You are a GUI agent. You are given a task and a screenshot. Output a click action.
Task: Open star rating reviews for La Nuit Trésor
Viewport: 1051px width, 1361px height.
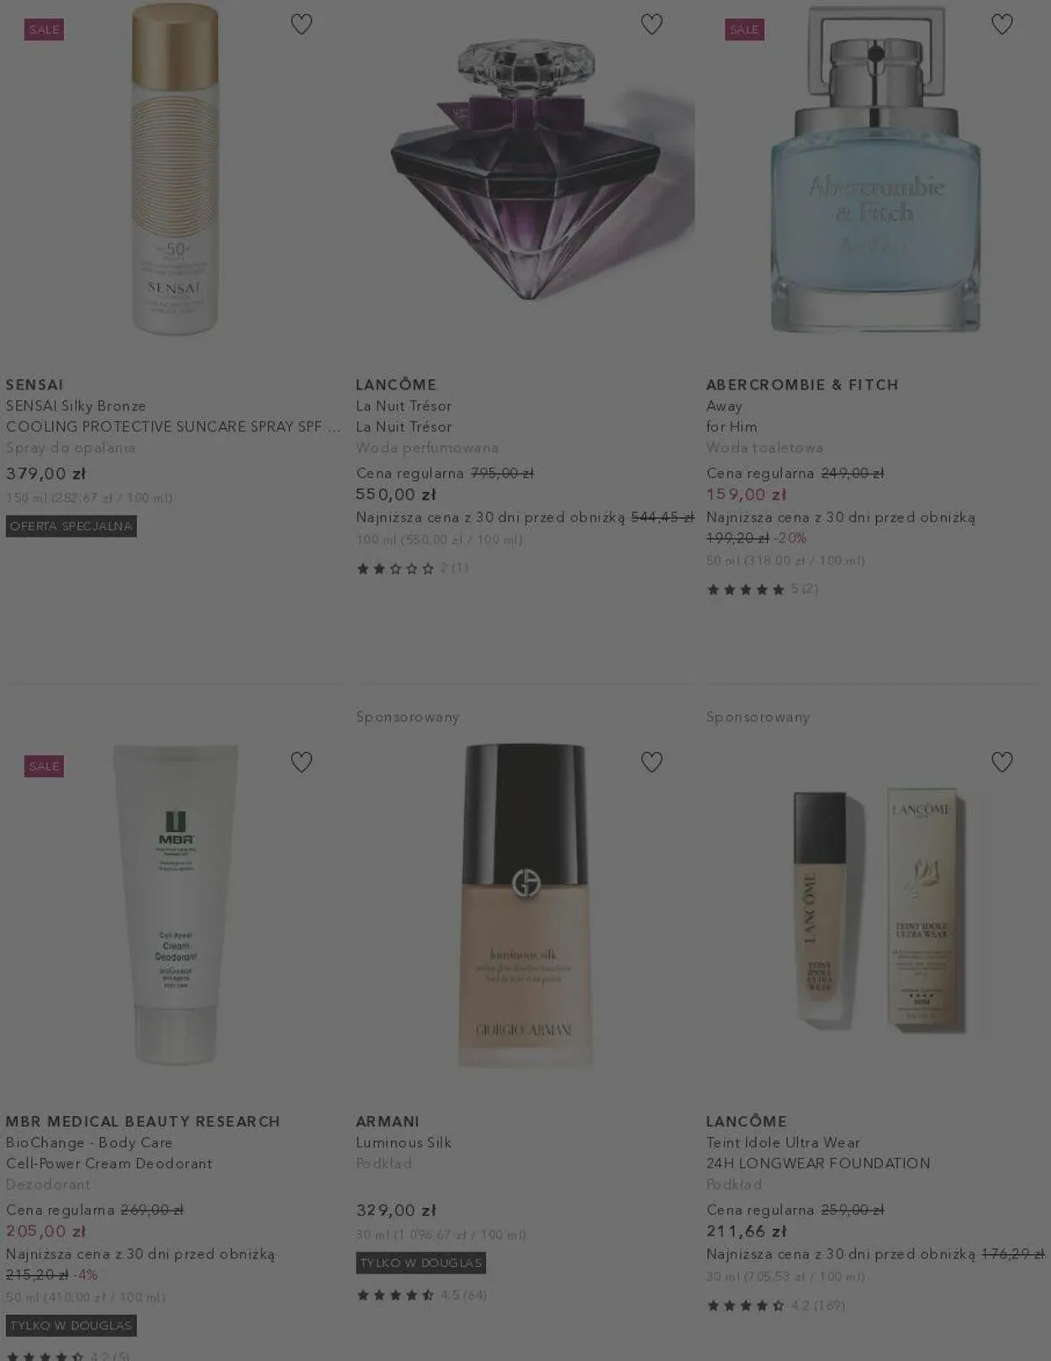tap(413, 569)
